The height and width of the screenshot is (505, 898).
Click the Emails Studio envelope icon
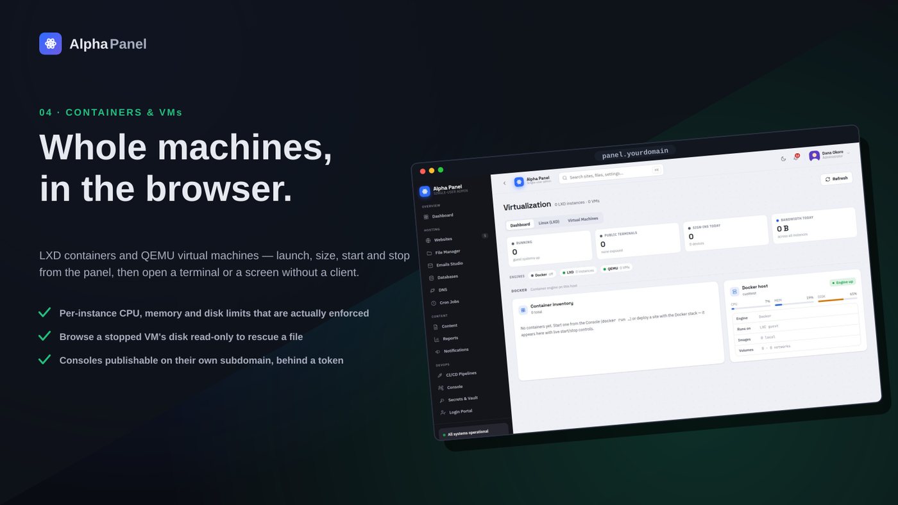pos(430,265)
